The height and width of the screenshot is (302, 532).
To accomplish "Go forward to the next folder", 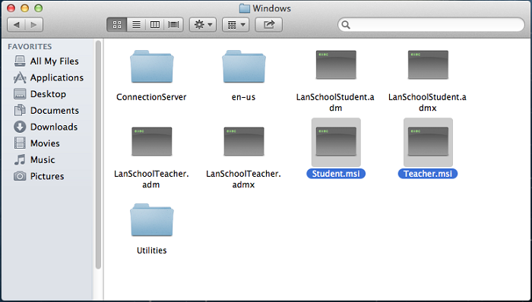I will point(34,25).
